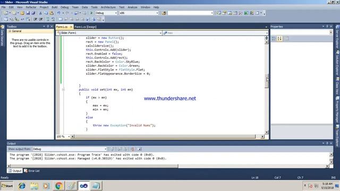This screenshot has width=340, height=191.
Task: Click the Categorized view icon in Properties
Action: click(274, 39)
